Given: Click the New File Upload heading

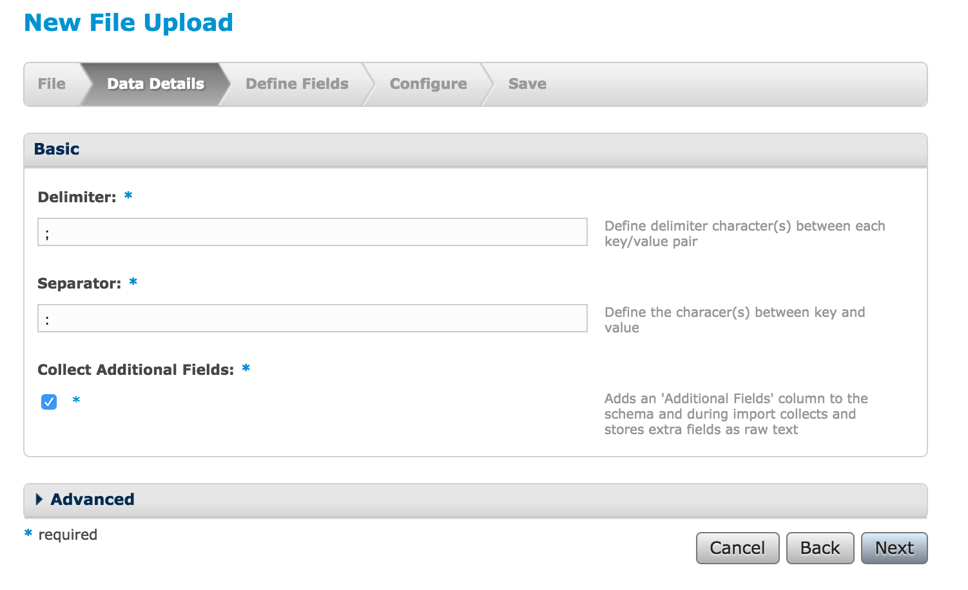Looking at the screenshot, I should (x=128, y=23).
